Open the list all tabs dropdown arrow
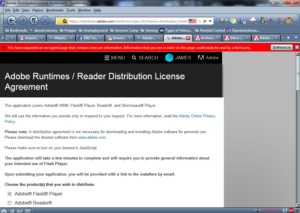The height and width of the screenshot is (213, 300). pos(296,38)
